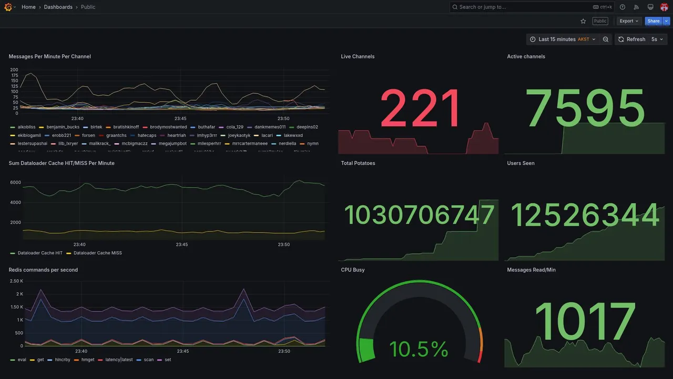The image size is (673, 379).
Task: Star this dashboard as favorite
Action: [583, 21]
